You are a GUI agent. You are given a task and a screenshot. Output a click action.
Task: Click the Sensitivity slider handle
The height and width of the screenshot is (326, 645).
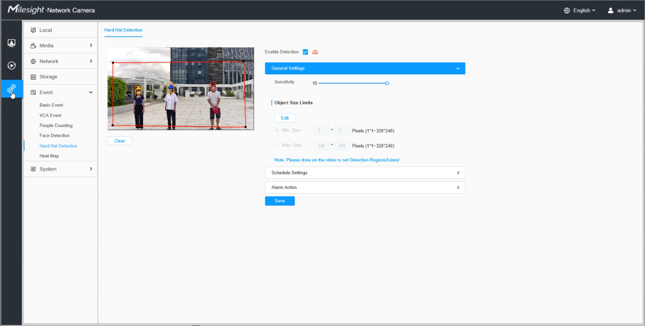[x=387, y=83]
